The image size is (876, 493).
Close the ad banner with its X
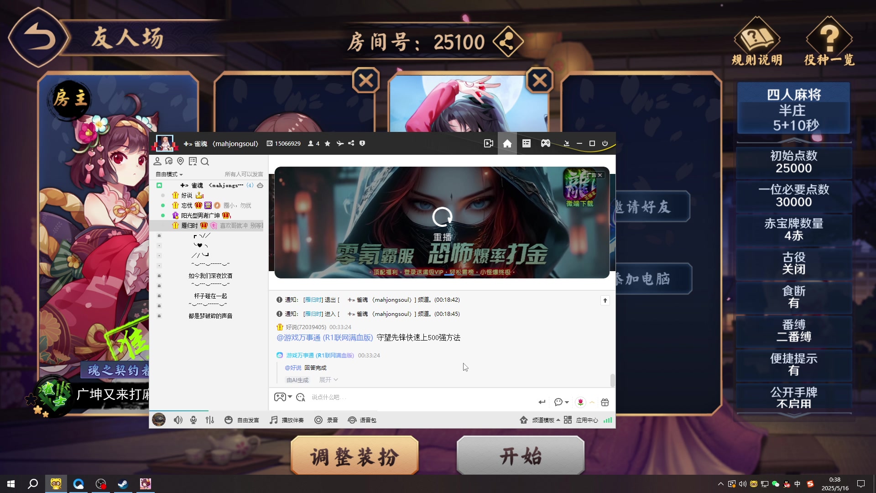click(x=600, y=175)
